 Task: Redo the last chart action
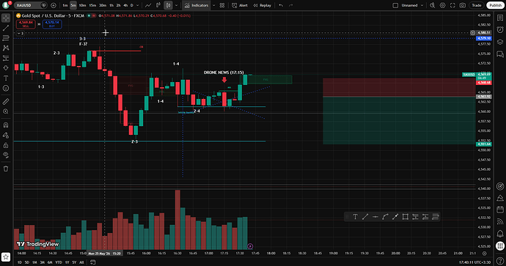[x=290, y=5]
